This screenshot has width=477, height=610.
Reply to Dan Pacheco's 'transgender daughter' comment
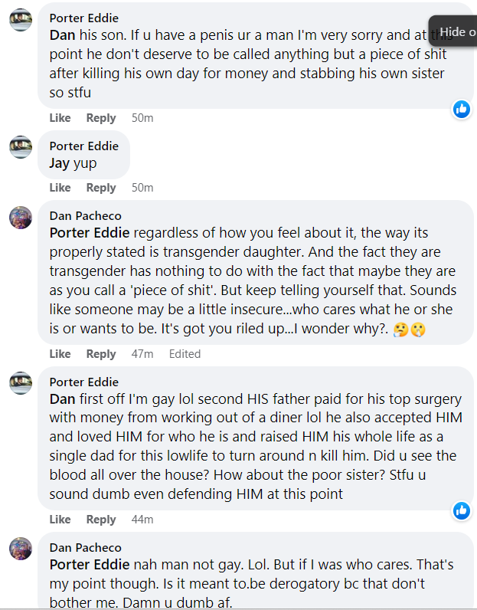point(101,354)
